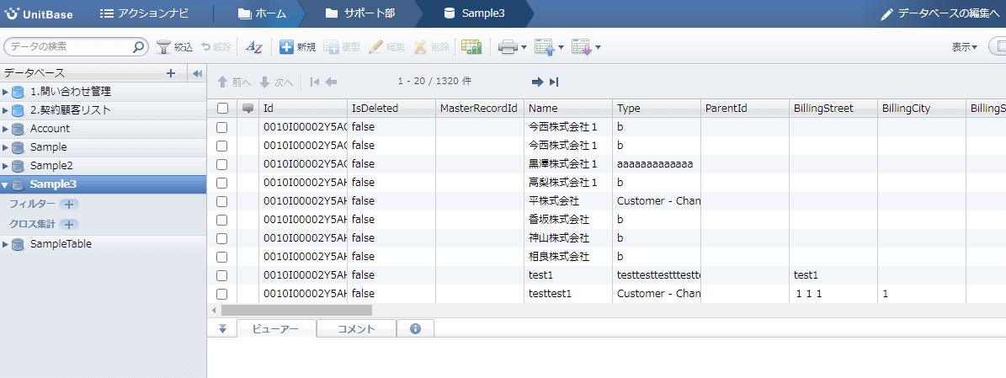Open the 表示 display dropdown
This screenshot has height=378, width=1006.
coord(964,47)
